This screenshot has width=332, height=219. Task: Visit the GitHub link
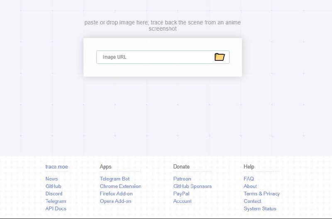point(53,186)
